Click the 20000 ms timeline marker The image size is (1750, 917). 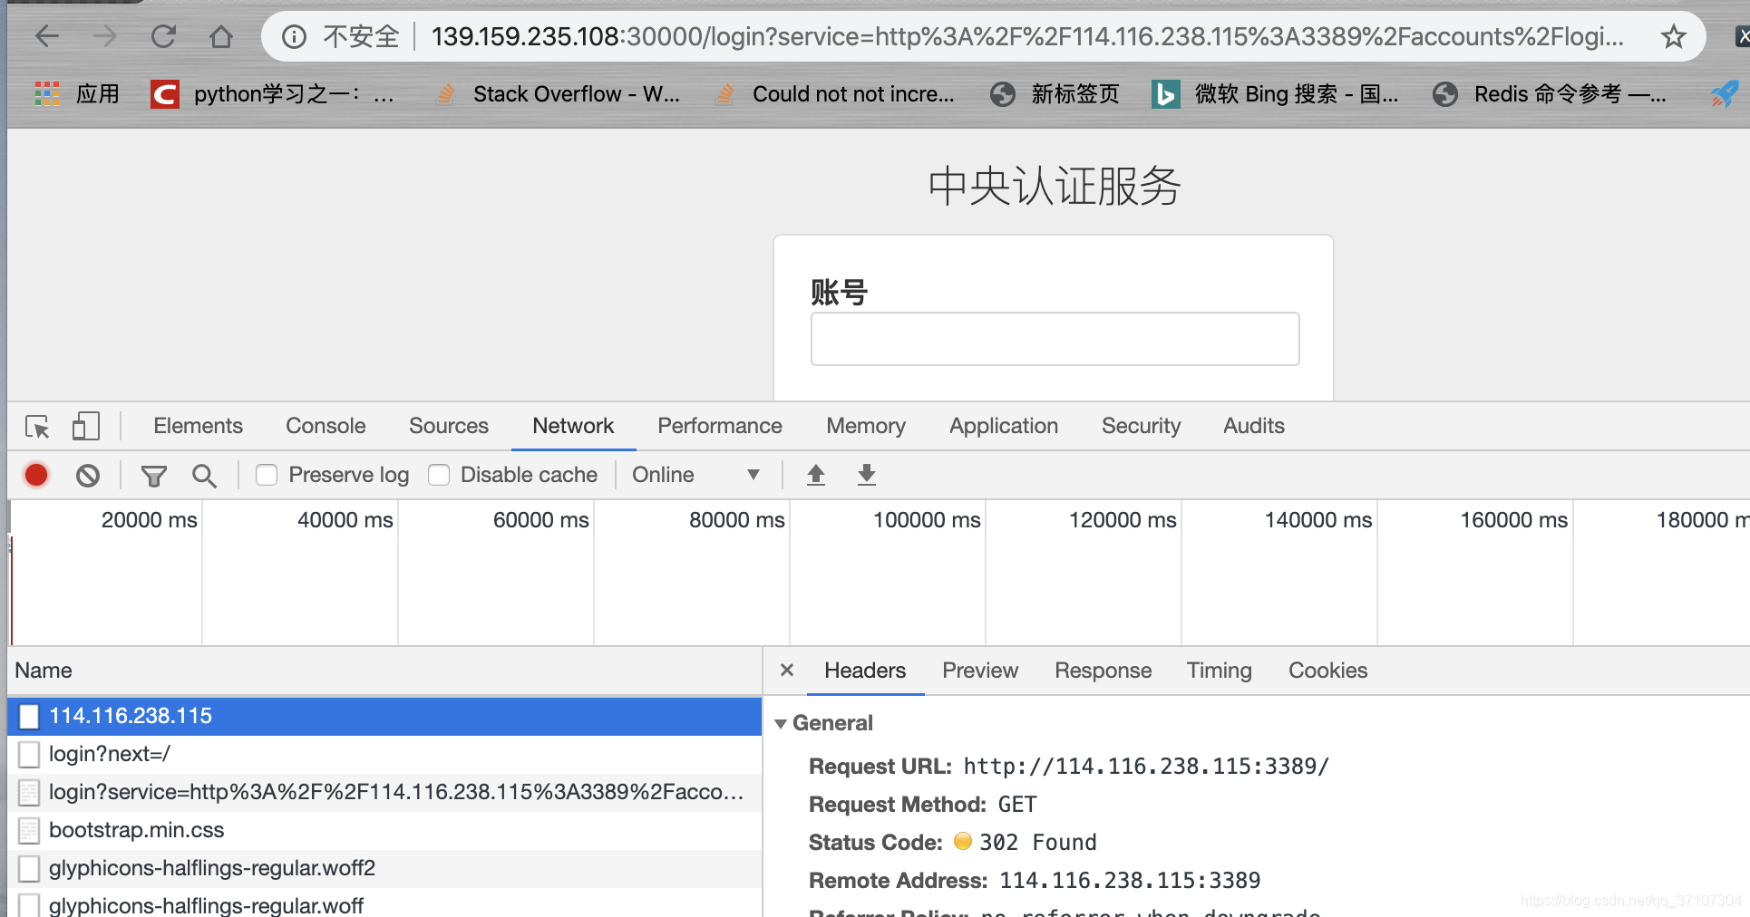point(149,520)
